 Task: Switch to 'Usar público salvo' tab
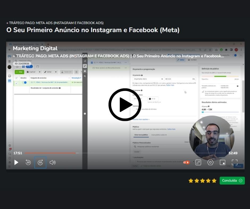(159, 135)
